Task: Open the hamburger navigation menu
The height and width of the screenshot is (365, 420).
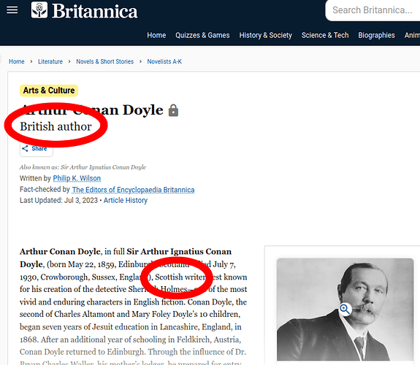Action: 12,10
